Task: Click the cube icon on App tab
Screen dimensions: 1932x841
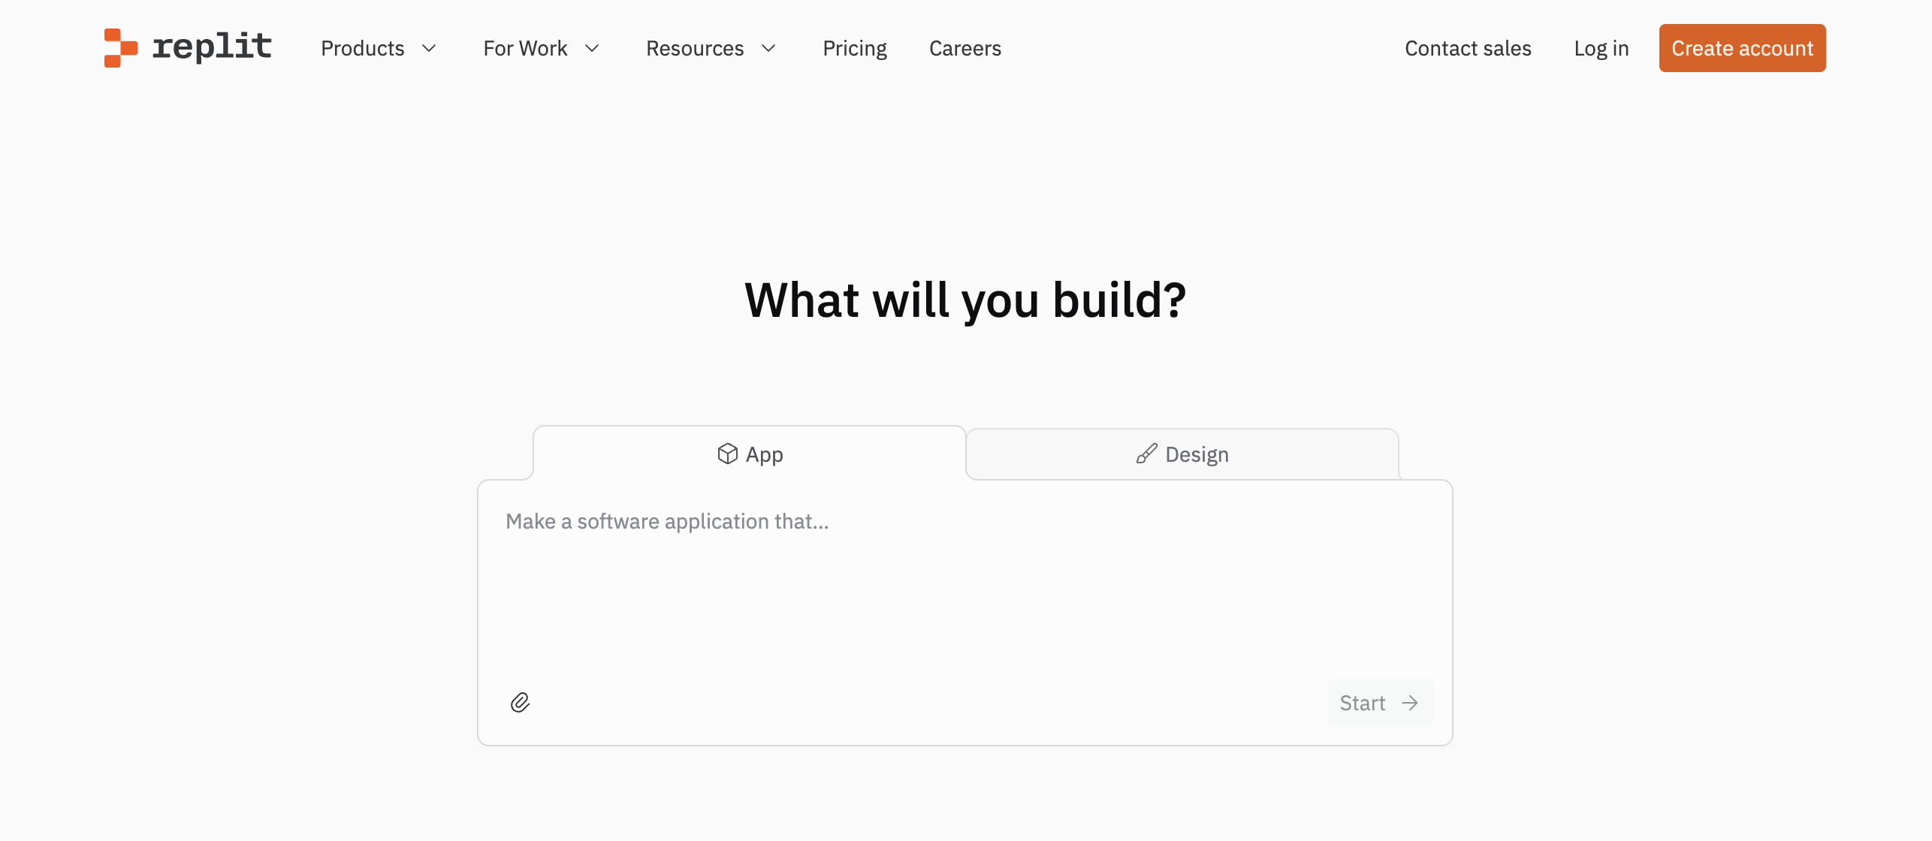Action: point(727,454)
